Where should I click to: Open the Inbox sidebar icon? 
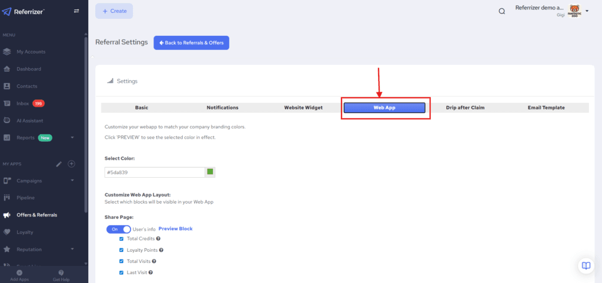pos(7,104)
